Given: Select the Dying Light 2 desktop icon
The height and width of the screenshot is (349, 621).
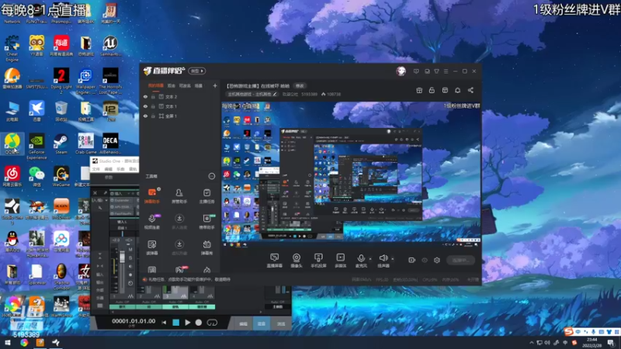Looking at the screenshot, I should coord(61,81).
